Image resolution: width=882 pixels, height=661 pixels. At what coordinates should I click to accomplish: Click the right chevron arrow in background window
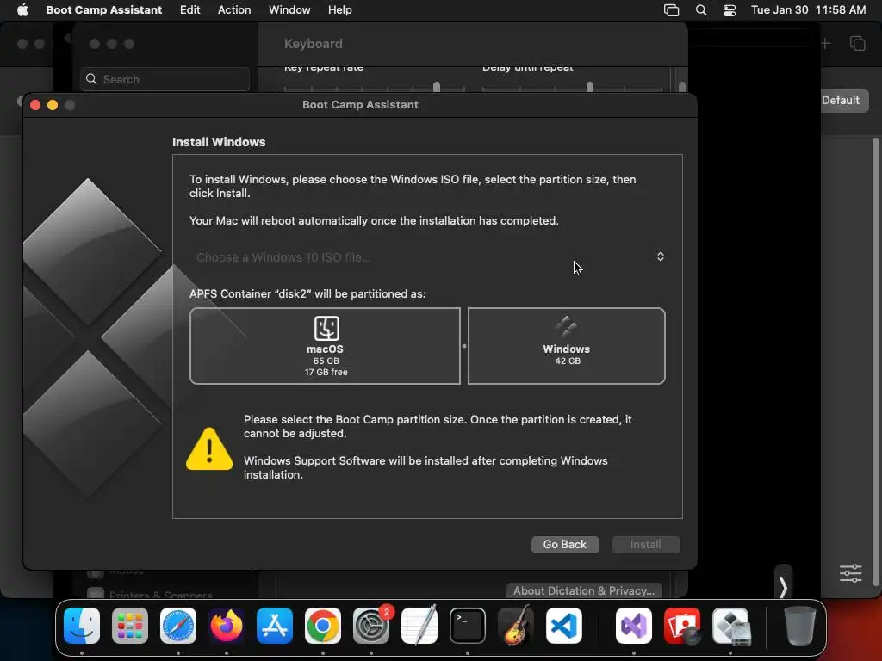pyautogui.click(x=783, y=587)
